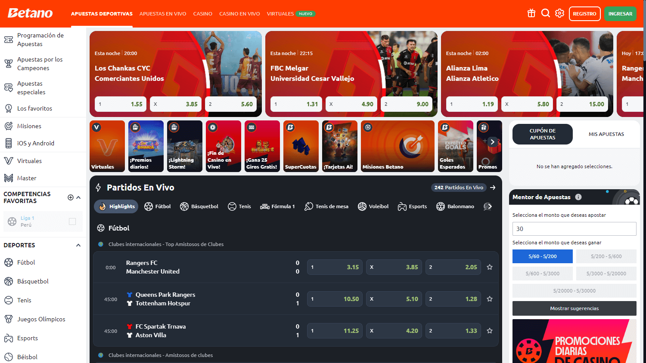Select Tenis in Deportes list
This screenshot has width=646, height=363.
tap(43, 300)
